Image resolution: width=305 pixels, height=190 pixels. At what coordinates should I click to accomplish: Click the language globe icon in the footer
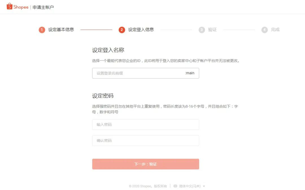click(175, 186)
